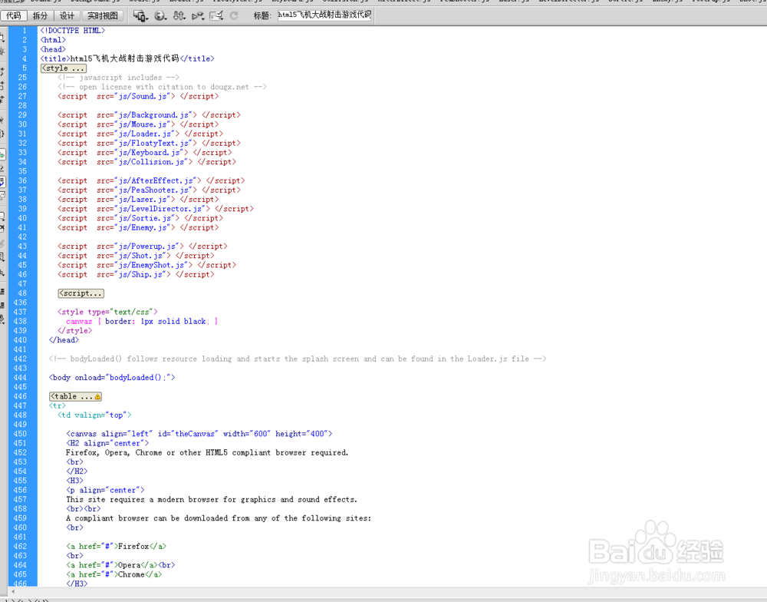
Task: Click line number 1 in gutter
Action: (x=24, y=31)
